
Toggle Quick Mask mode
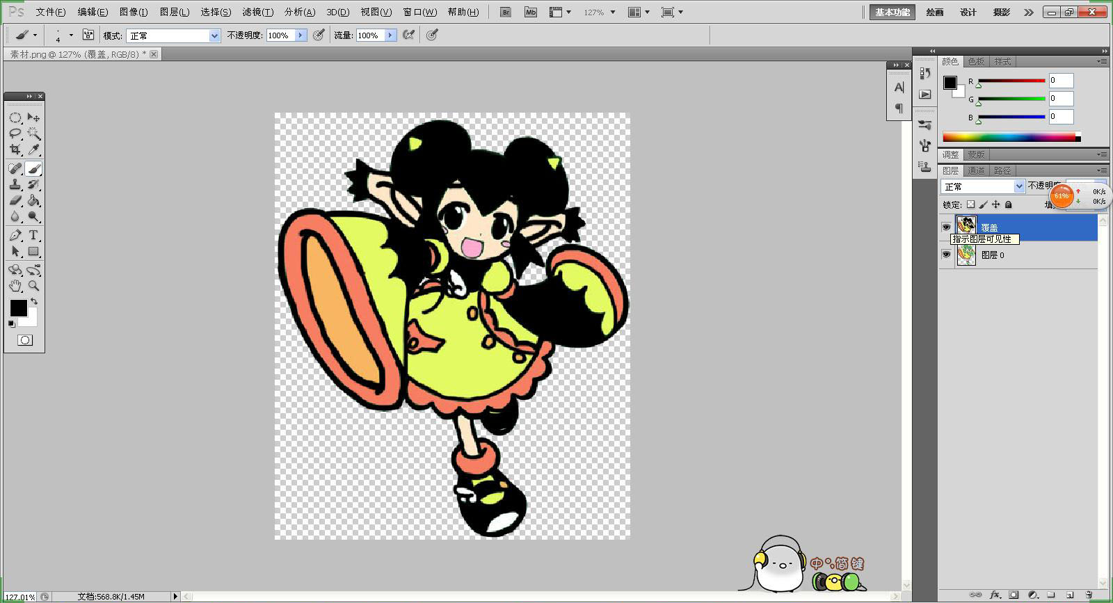point(25,340)
